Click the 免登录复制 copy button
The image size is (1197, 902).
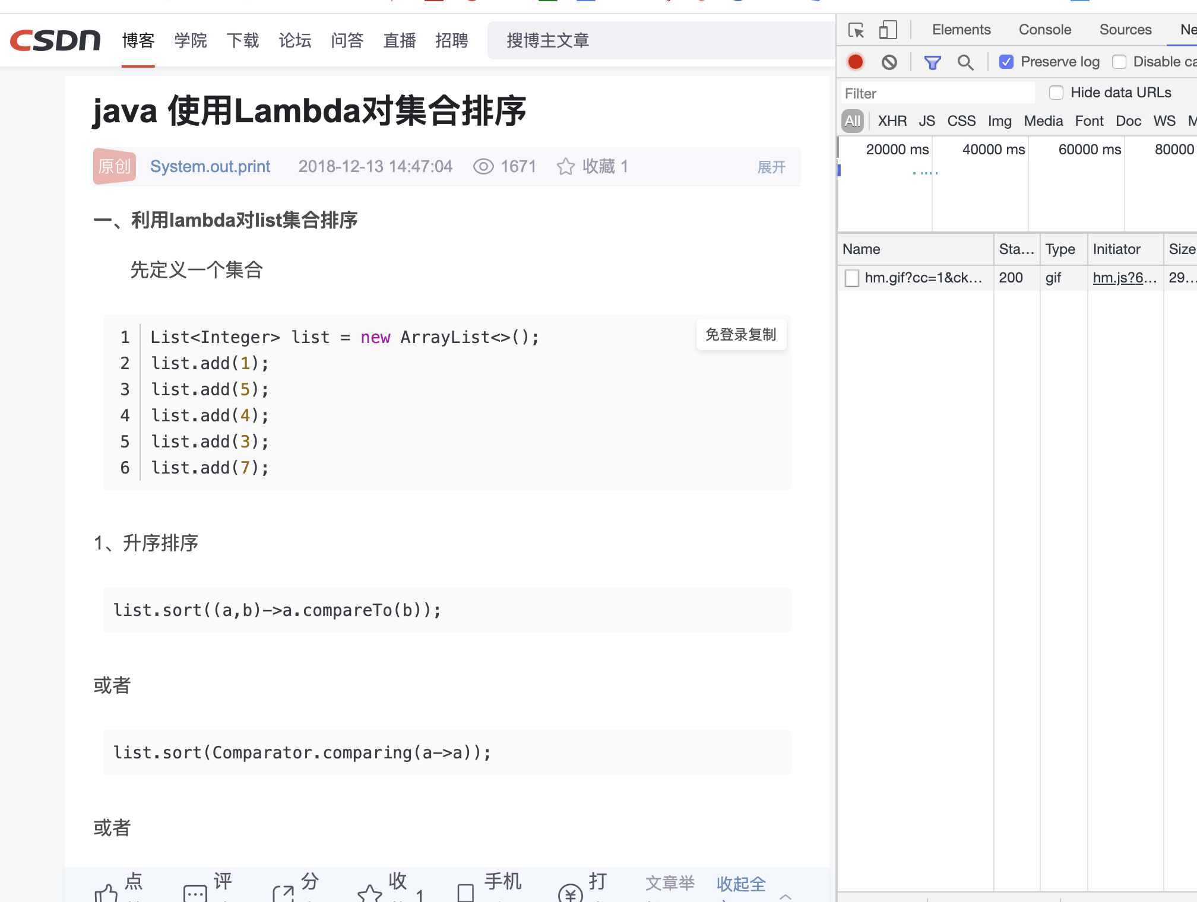click(x=741, y=335)
